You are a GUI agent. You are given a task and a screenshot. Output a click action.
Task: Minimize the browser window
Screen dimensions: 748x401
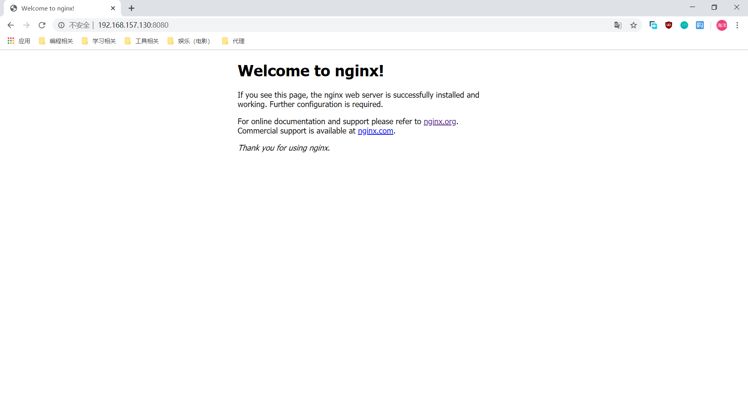(x=692, y=7)
